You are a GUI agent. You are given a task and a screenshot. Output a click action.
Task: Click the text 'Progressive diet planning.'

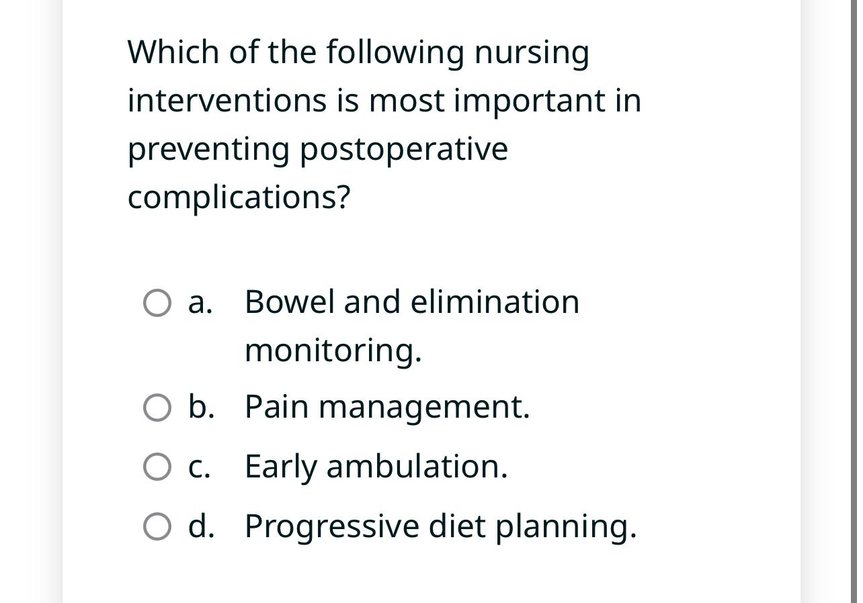point(440,526)
